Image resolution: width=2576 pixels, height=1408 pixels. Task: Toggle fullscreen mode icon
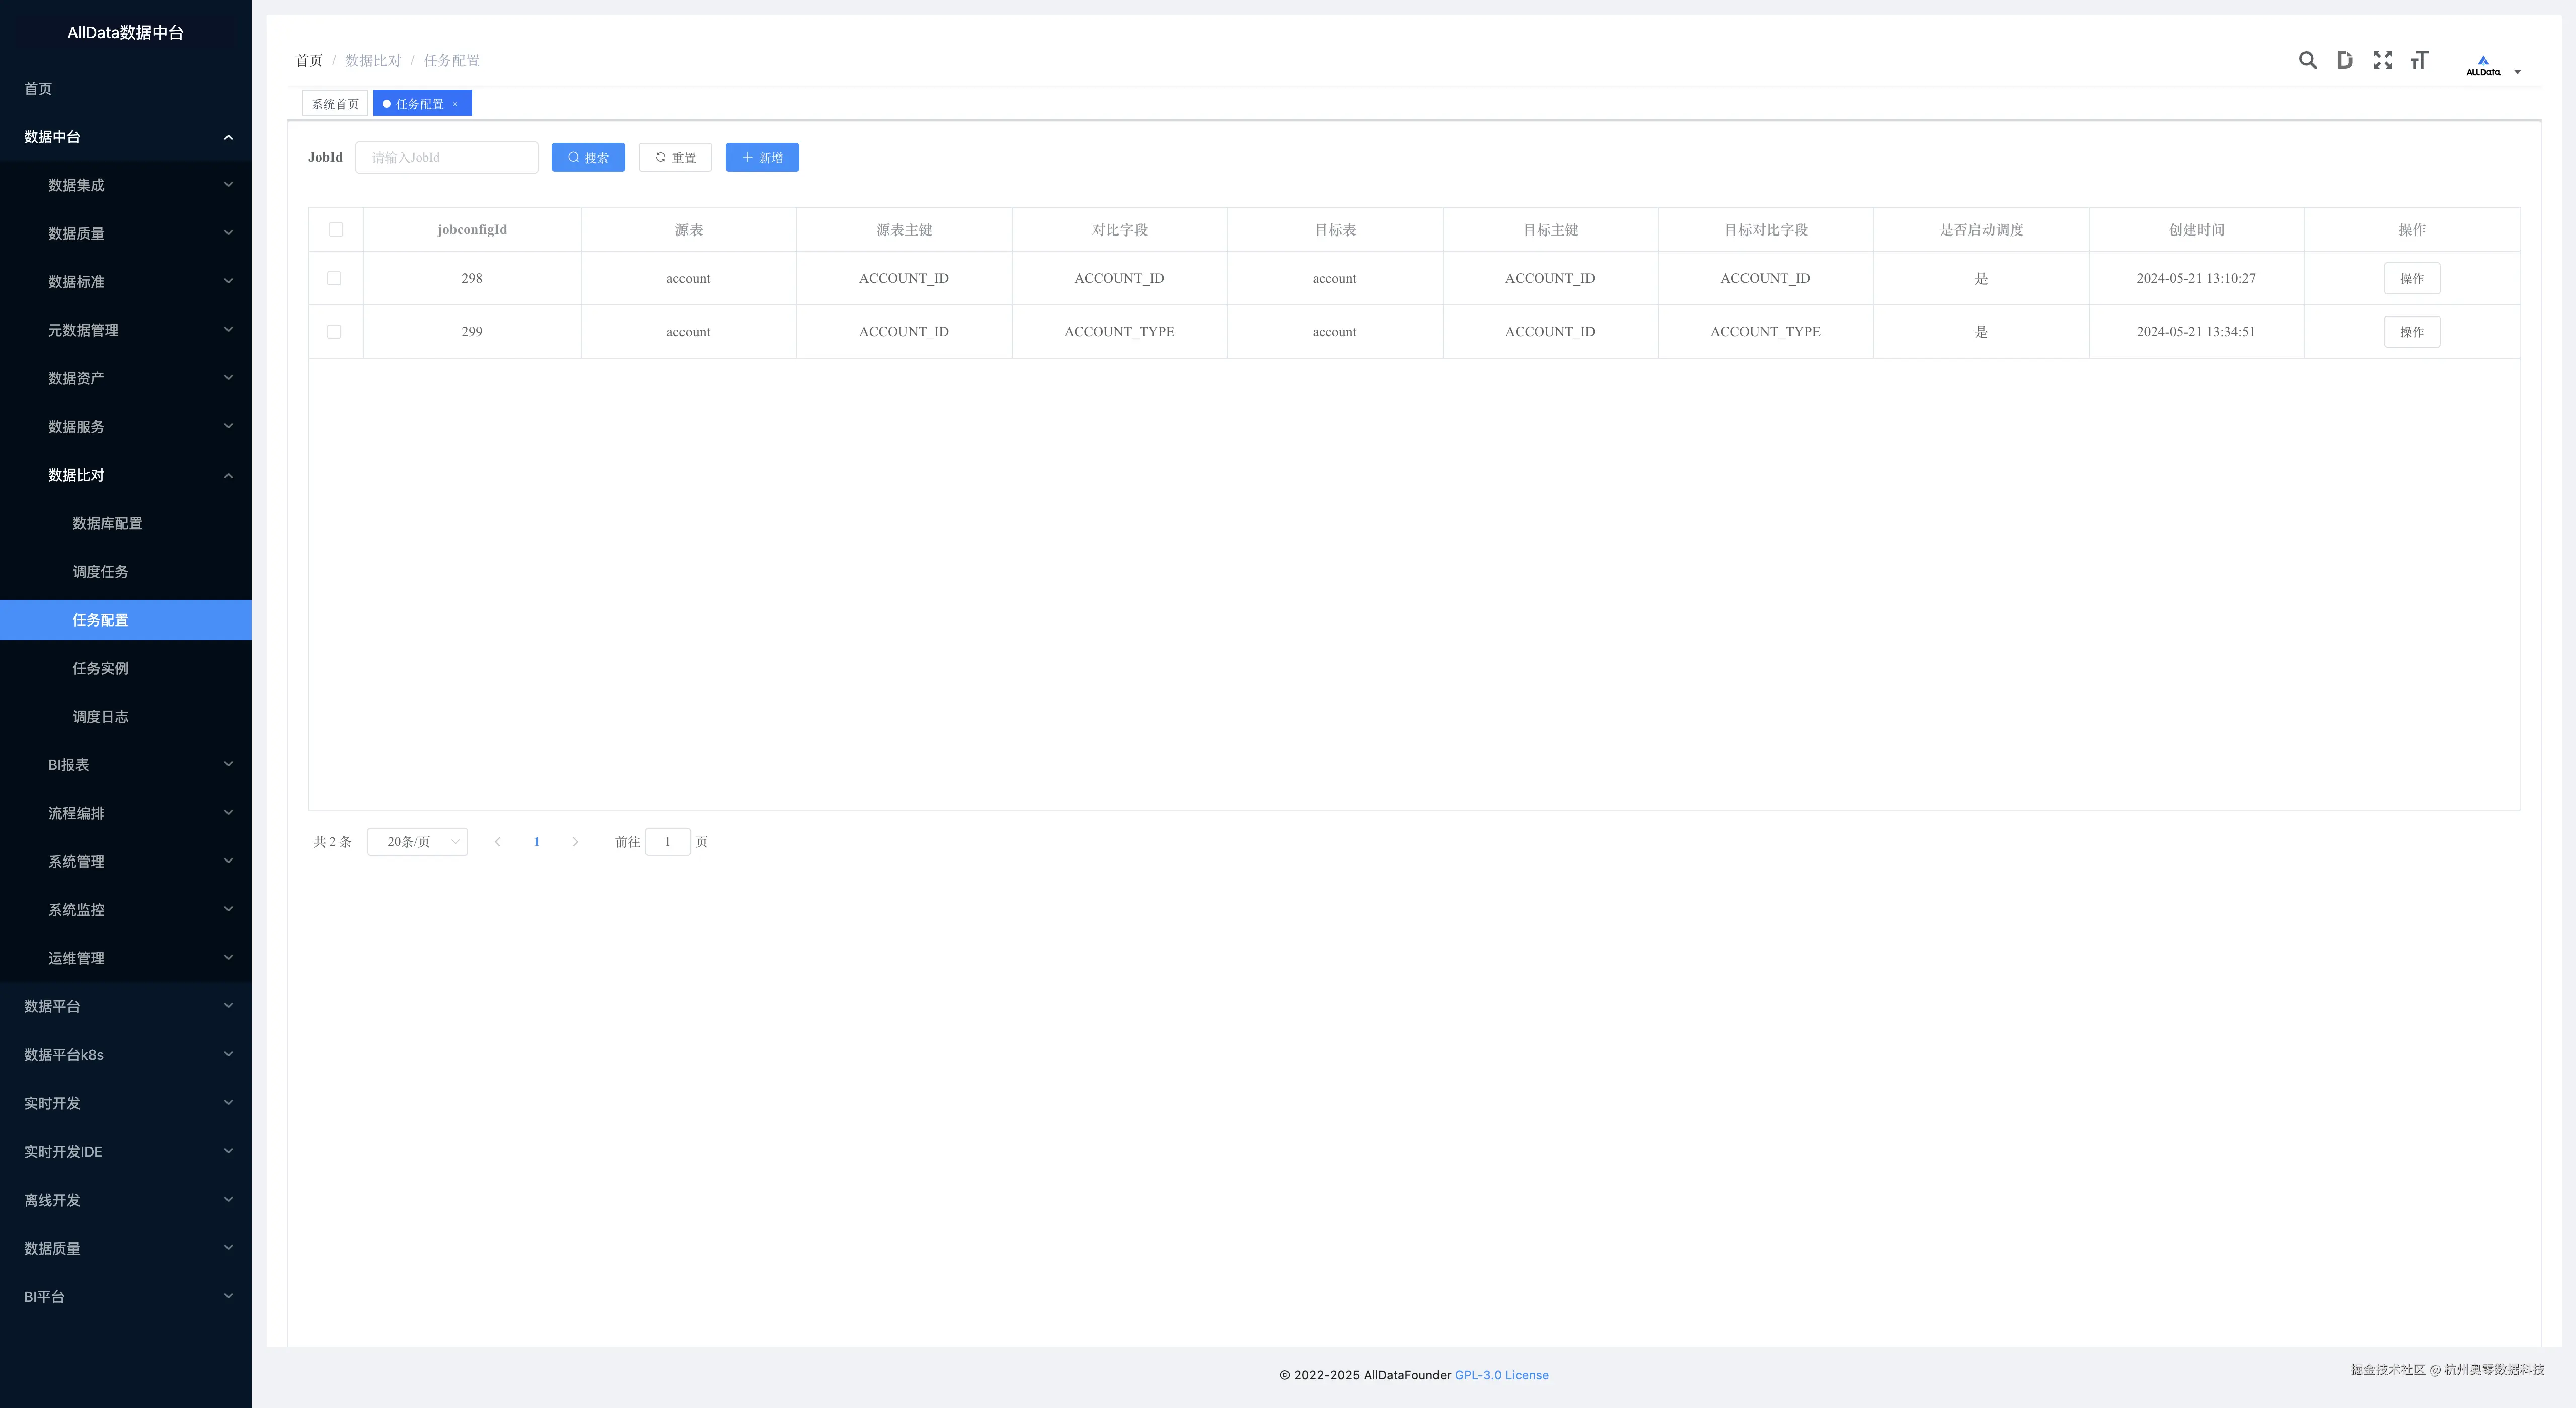point(2382,61)
